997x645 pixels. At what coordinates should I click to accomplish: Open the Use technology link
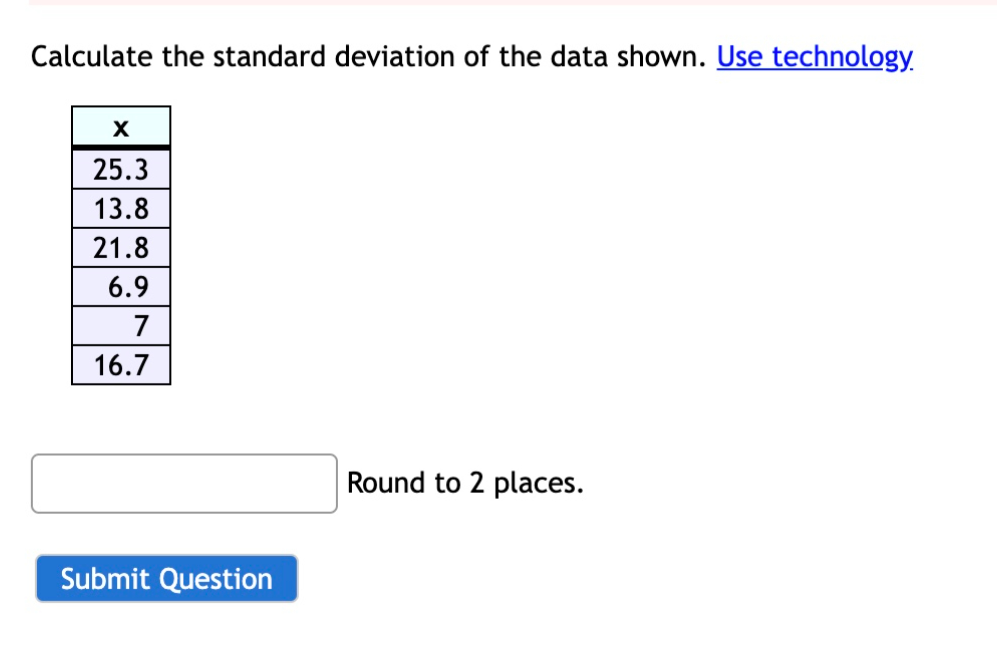[813, 57]
